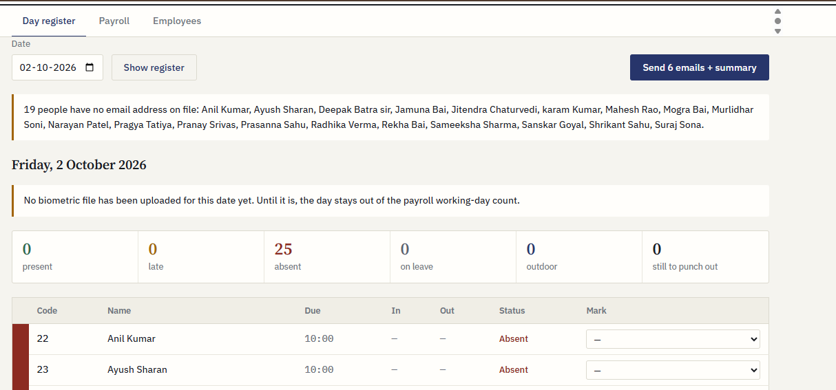836x390 pixels.
Task: Click the Name column header
Action: point(119,311)
